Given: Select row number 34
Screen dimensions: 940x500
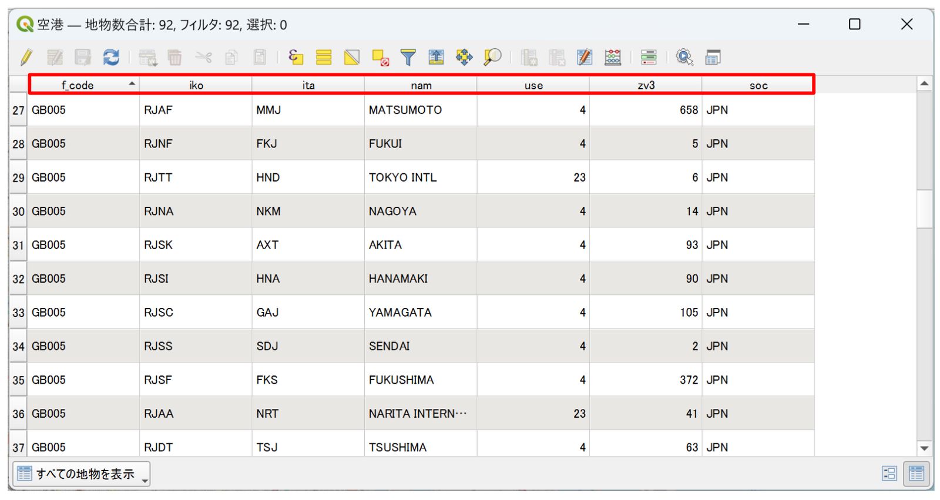Looking at the screenshot, I should pyautogui.click(x=18, y=346).
